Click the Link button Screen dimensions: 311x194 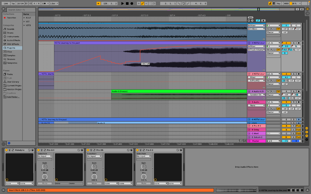coord(6,4)
